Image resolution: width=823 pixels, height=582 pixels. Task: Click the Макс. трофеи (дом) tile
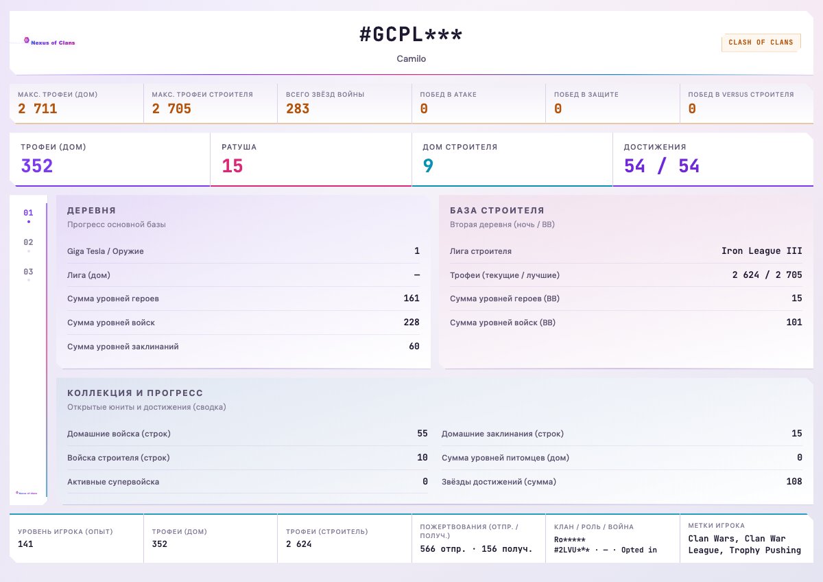click(x=77, y=104)
